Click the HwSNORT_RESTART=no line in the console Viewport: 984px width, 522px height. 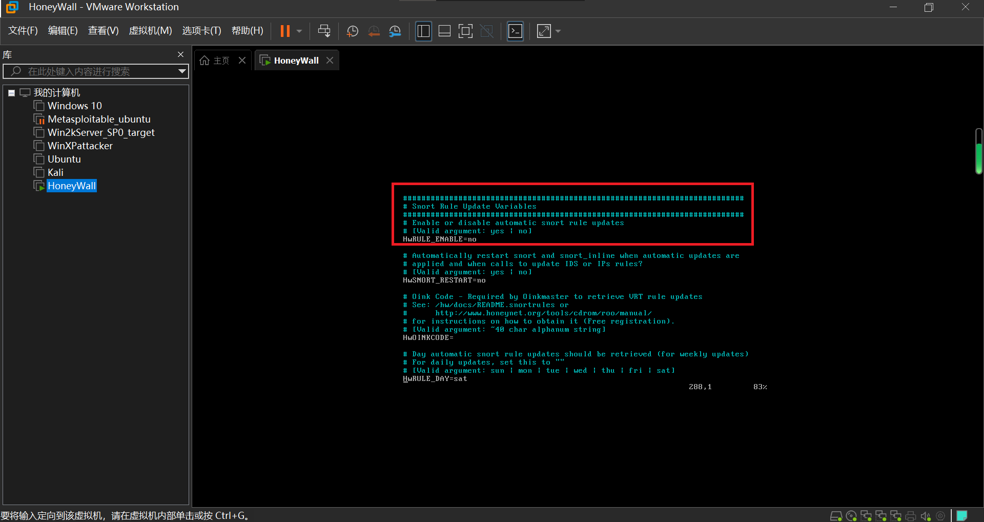click(x=444, y=280)
